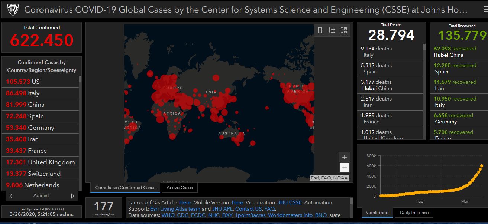Open the Worldometers.info data source link
This screenshot has width=488, height=224.
click(290, 215)
